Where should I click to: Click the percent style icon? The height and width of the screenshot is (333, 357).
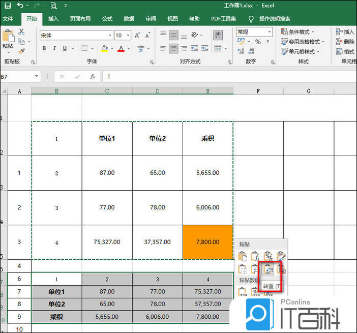click(x=258, y=42)
